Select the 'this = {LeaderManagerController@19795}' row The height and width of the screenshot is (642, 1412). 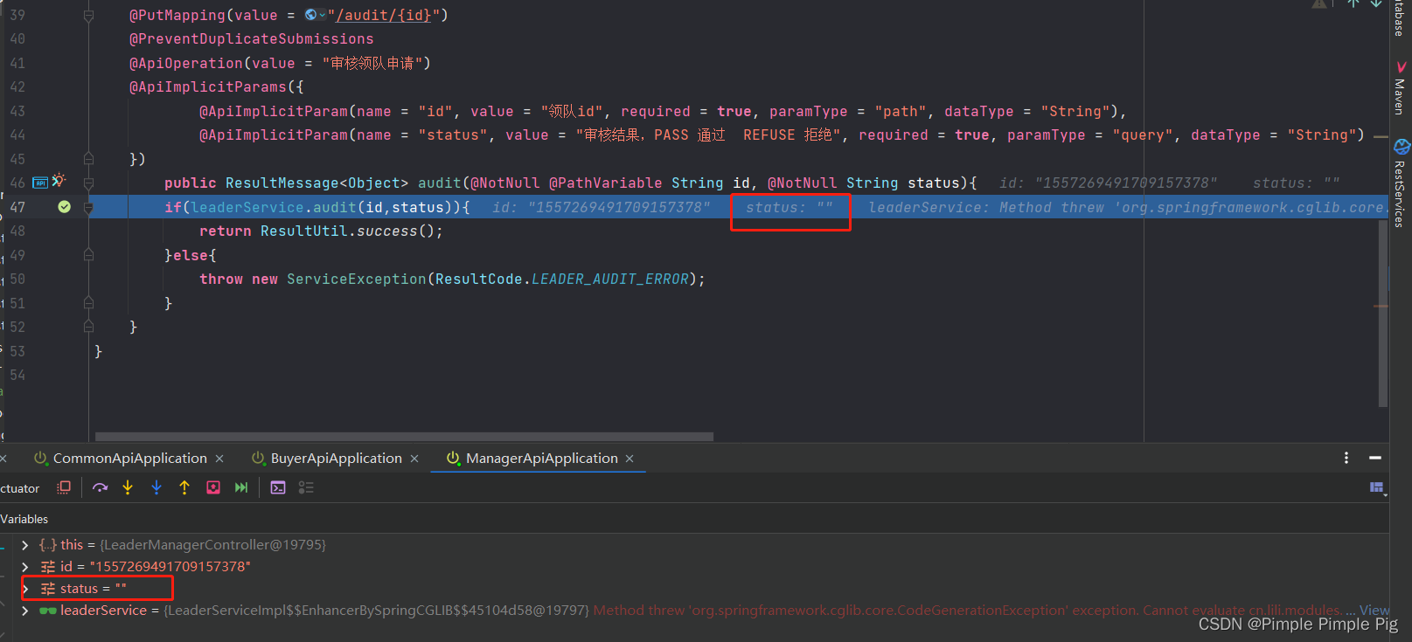694,545
